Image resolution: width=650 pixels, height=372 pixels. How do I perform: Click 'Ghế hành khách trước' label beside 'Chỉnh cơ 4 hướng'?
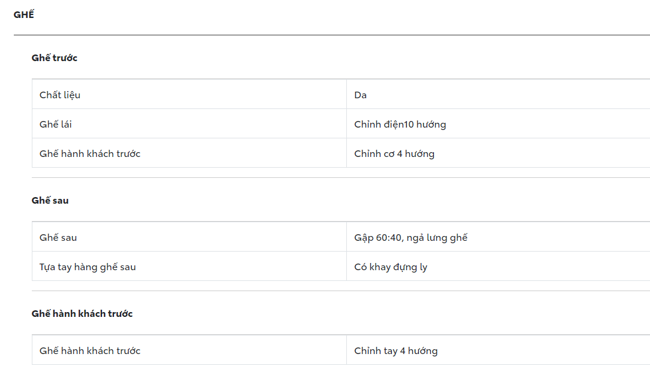coord(90,154)
